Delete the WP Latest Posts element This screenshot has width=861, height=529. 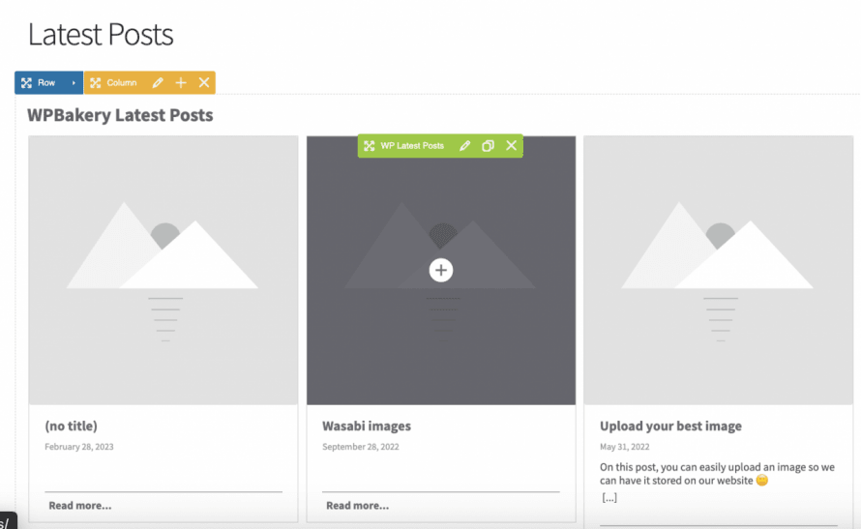[x=512, y=146]
